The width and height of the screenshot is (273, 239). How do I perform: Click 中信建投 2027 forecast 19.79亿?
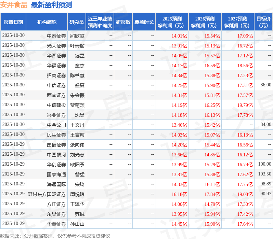coord(245,105)
